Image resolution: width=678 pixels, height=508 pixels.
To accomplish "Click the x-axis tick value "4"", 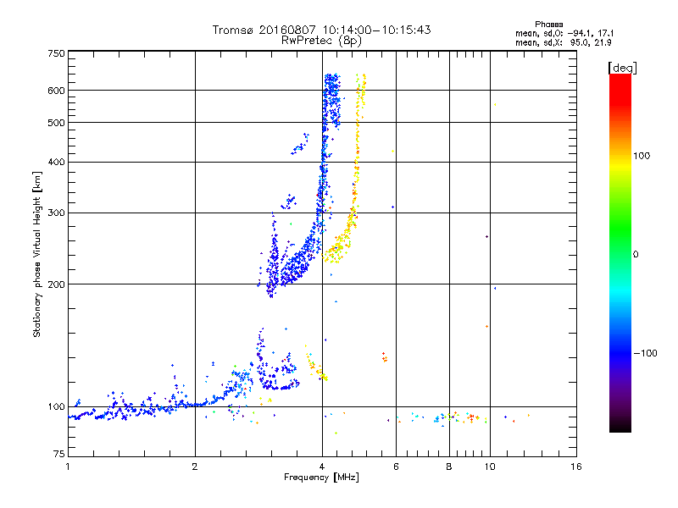I will coord(322,467).
